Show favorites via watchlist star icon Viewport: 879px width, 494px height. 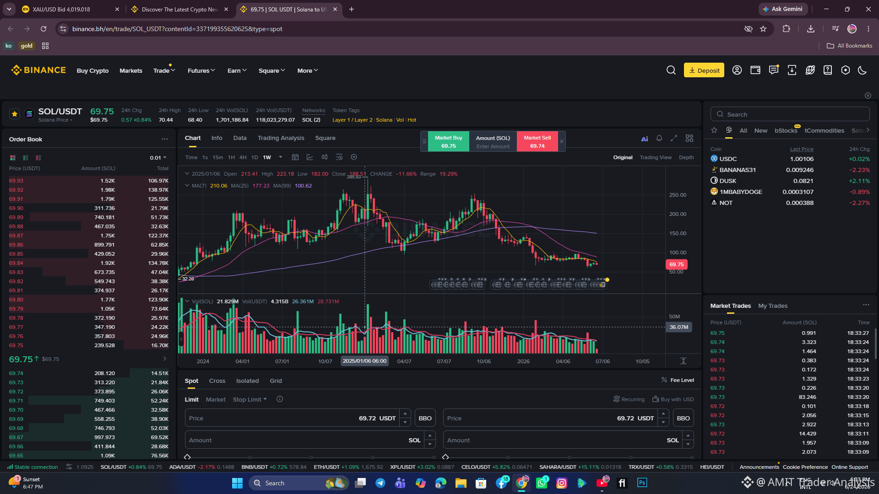pos(714,130)
